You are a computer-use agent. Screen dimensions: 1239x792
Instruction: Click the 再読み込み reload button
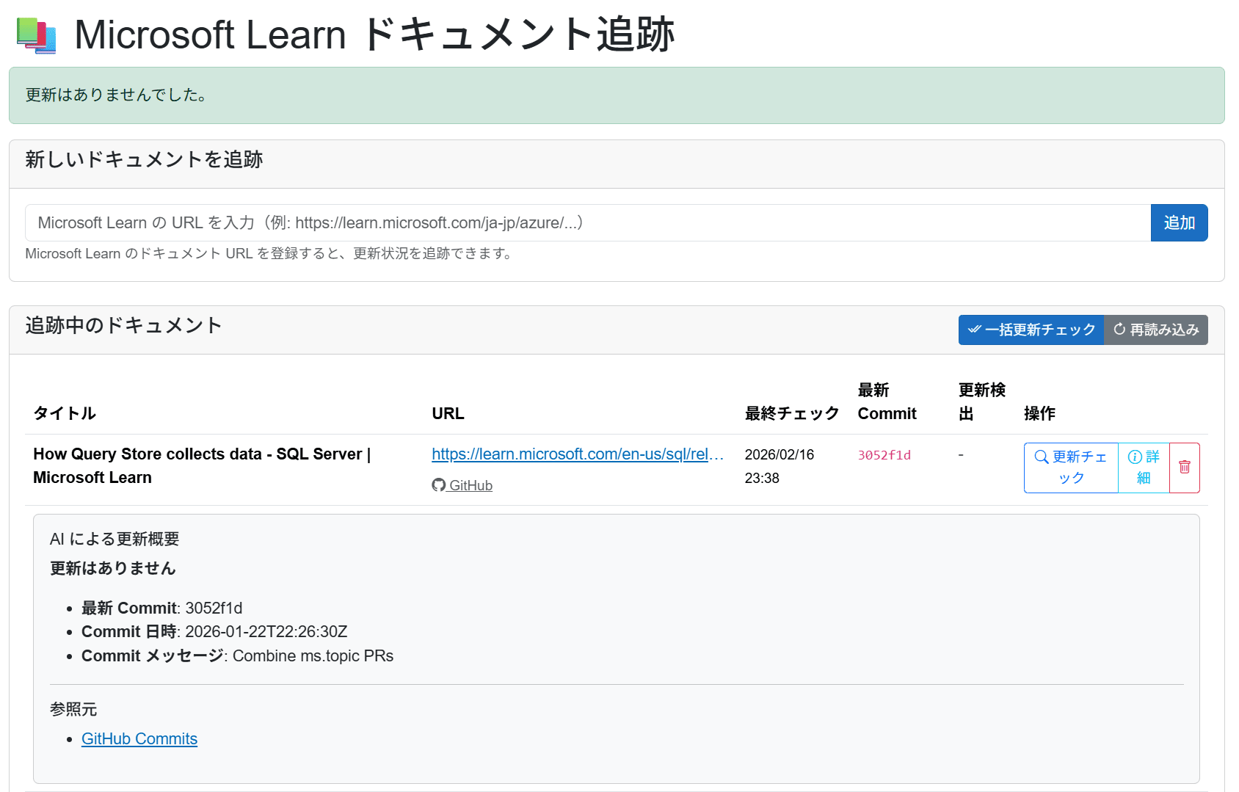pos(1156,330)
